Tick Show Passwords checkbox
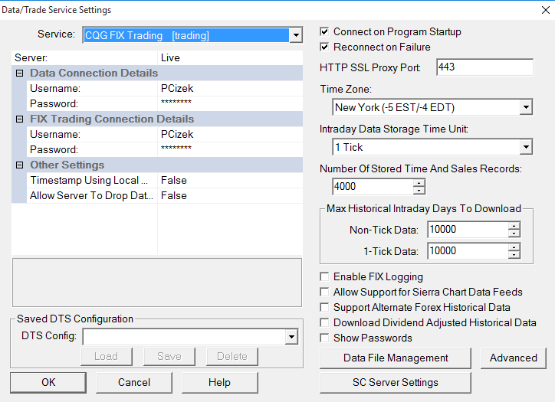The height and width of the screenshot is (402, 555). click(x=325, y=338)
